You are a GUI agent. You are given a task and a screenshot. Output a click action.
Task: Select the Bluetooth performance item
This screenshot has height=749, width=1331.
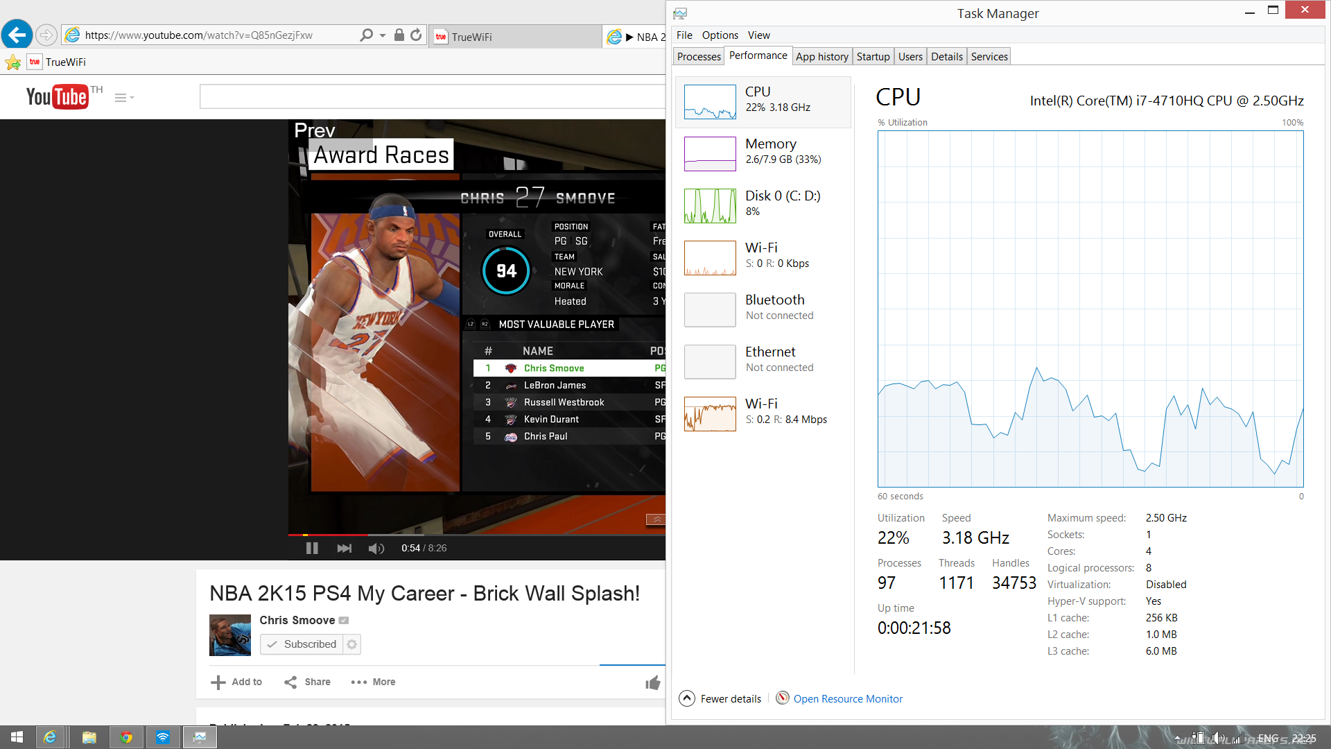click(x=763, y=310)
